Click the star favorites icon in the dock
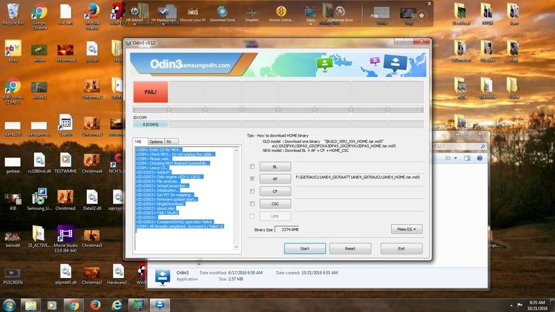This screenshot has height=312, width=555. (422, 15)
